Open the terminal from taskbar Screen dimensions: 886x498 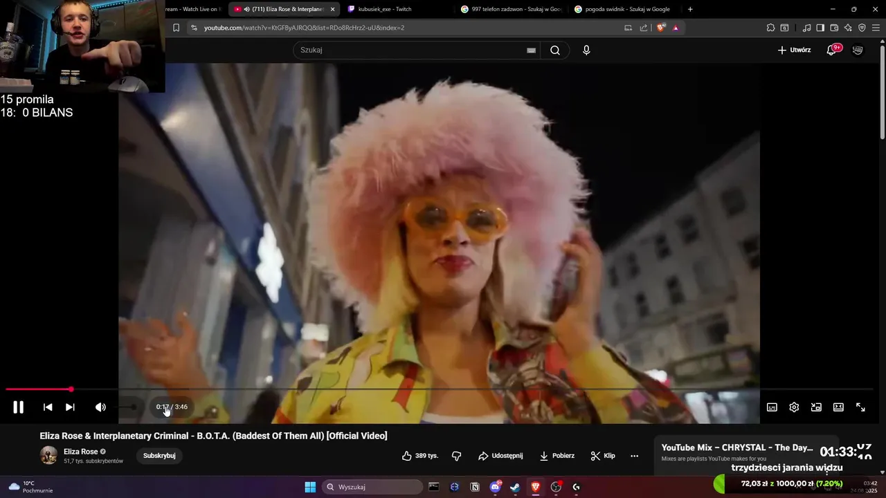434,487
